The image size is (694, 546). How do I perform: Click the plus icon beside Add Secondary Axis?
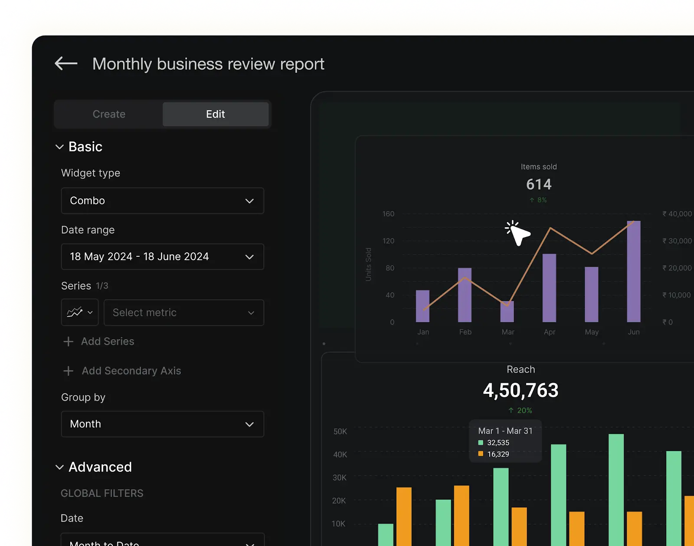(x=68, y=371)
